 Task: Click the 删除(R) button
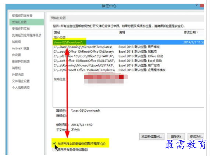(176, 136)
